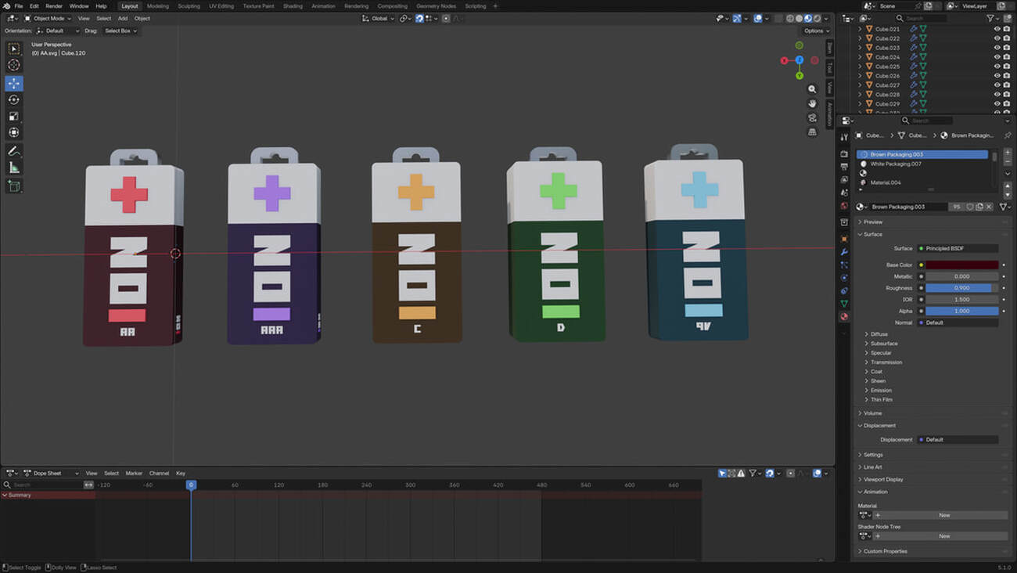Select the Rotate tool in the toolbar
This screenshot has width=1017, height=573.
[x=13, y=99]
